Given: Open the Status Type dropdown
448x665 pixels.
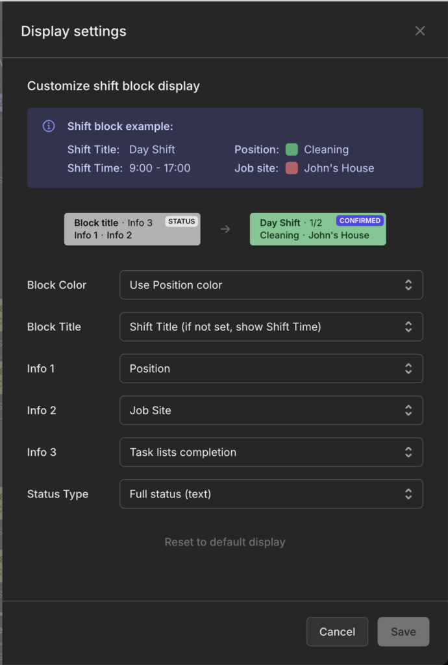Looking at the screenshot, I should (x=271, y=494).
